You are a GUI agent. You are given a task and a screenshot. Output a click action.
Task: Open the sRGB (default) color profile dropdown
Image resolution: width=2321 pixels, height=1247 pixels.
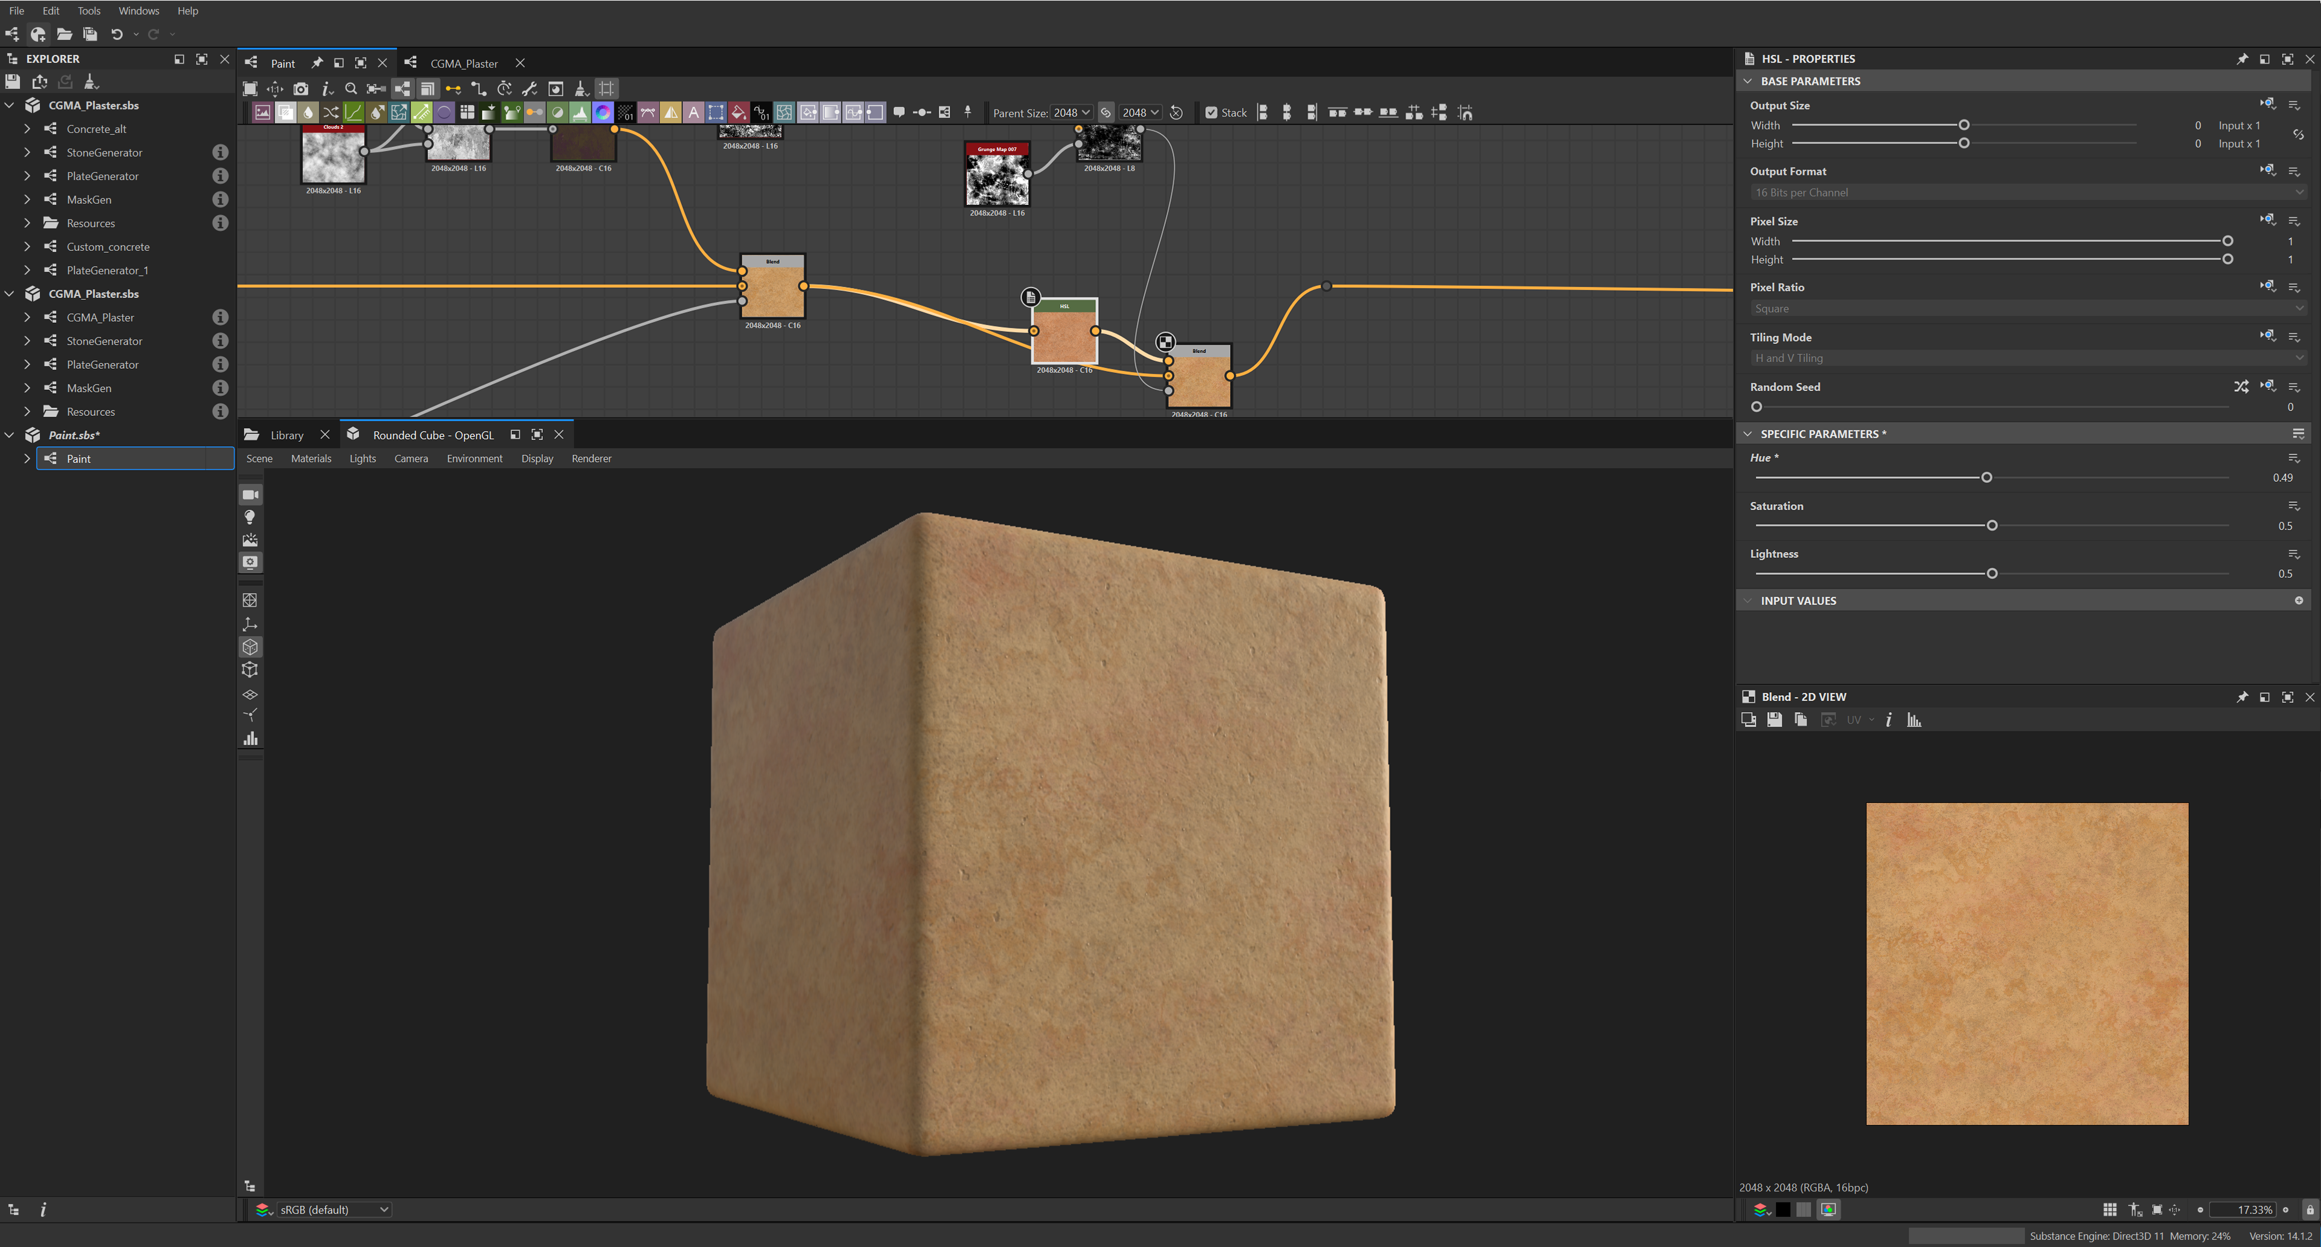pyautogui.click(x=334, y=1209)
